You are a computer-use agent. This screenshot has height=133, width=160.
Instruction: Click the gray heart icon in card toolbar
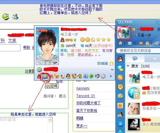(x=97, y=76)
